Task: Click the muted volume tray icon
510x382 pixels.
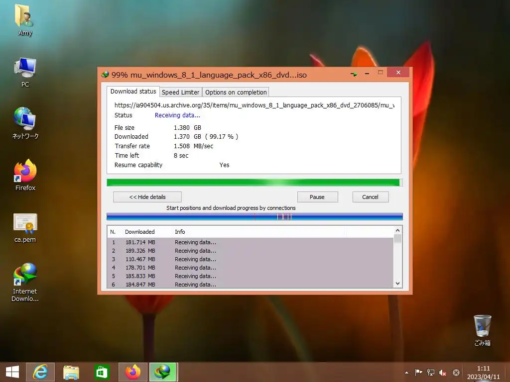Action: point(443,372)
